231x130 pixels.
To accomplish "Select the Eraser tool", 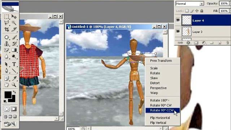I will [x=6, y=50].
